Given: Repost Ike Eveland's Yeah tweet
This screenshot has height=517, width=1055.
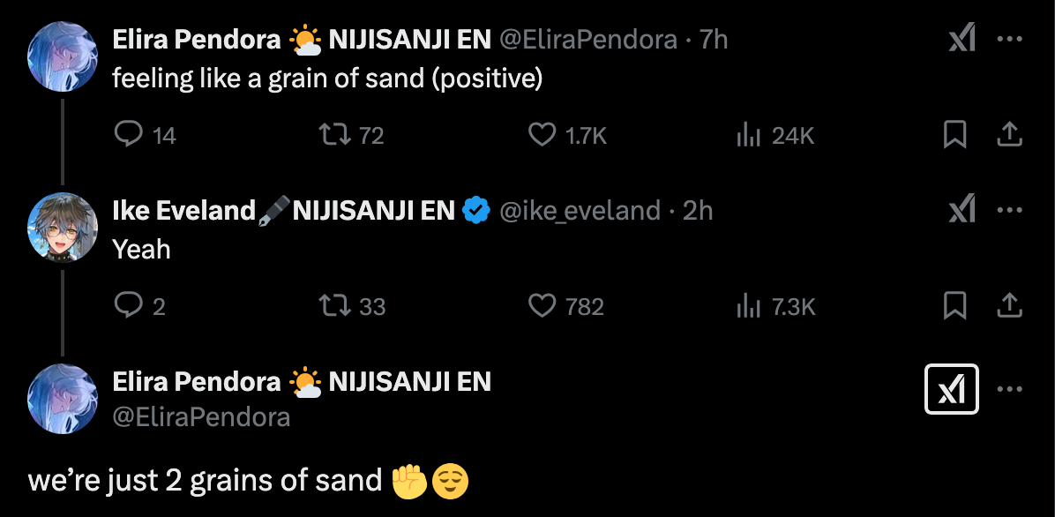Looking at the screenshot, I should (334, 305).
